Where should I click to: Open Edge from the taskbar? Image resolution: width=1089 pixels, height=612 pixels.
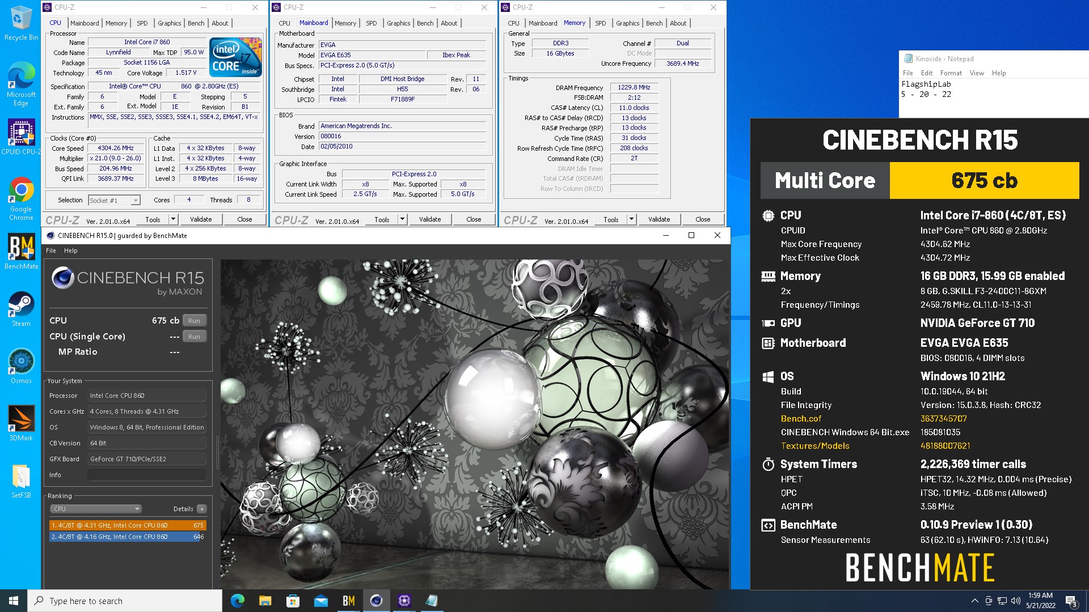point(238,601)
